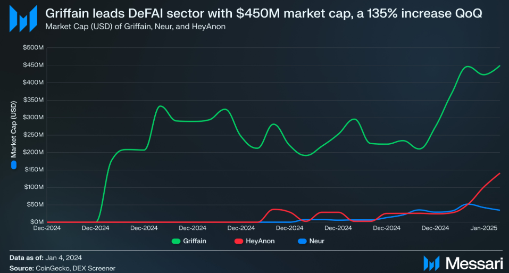Click the Data as of Jan 4 text
This screenshot has width=509, height=273.
46,258
